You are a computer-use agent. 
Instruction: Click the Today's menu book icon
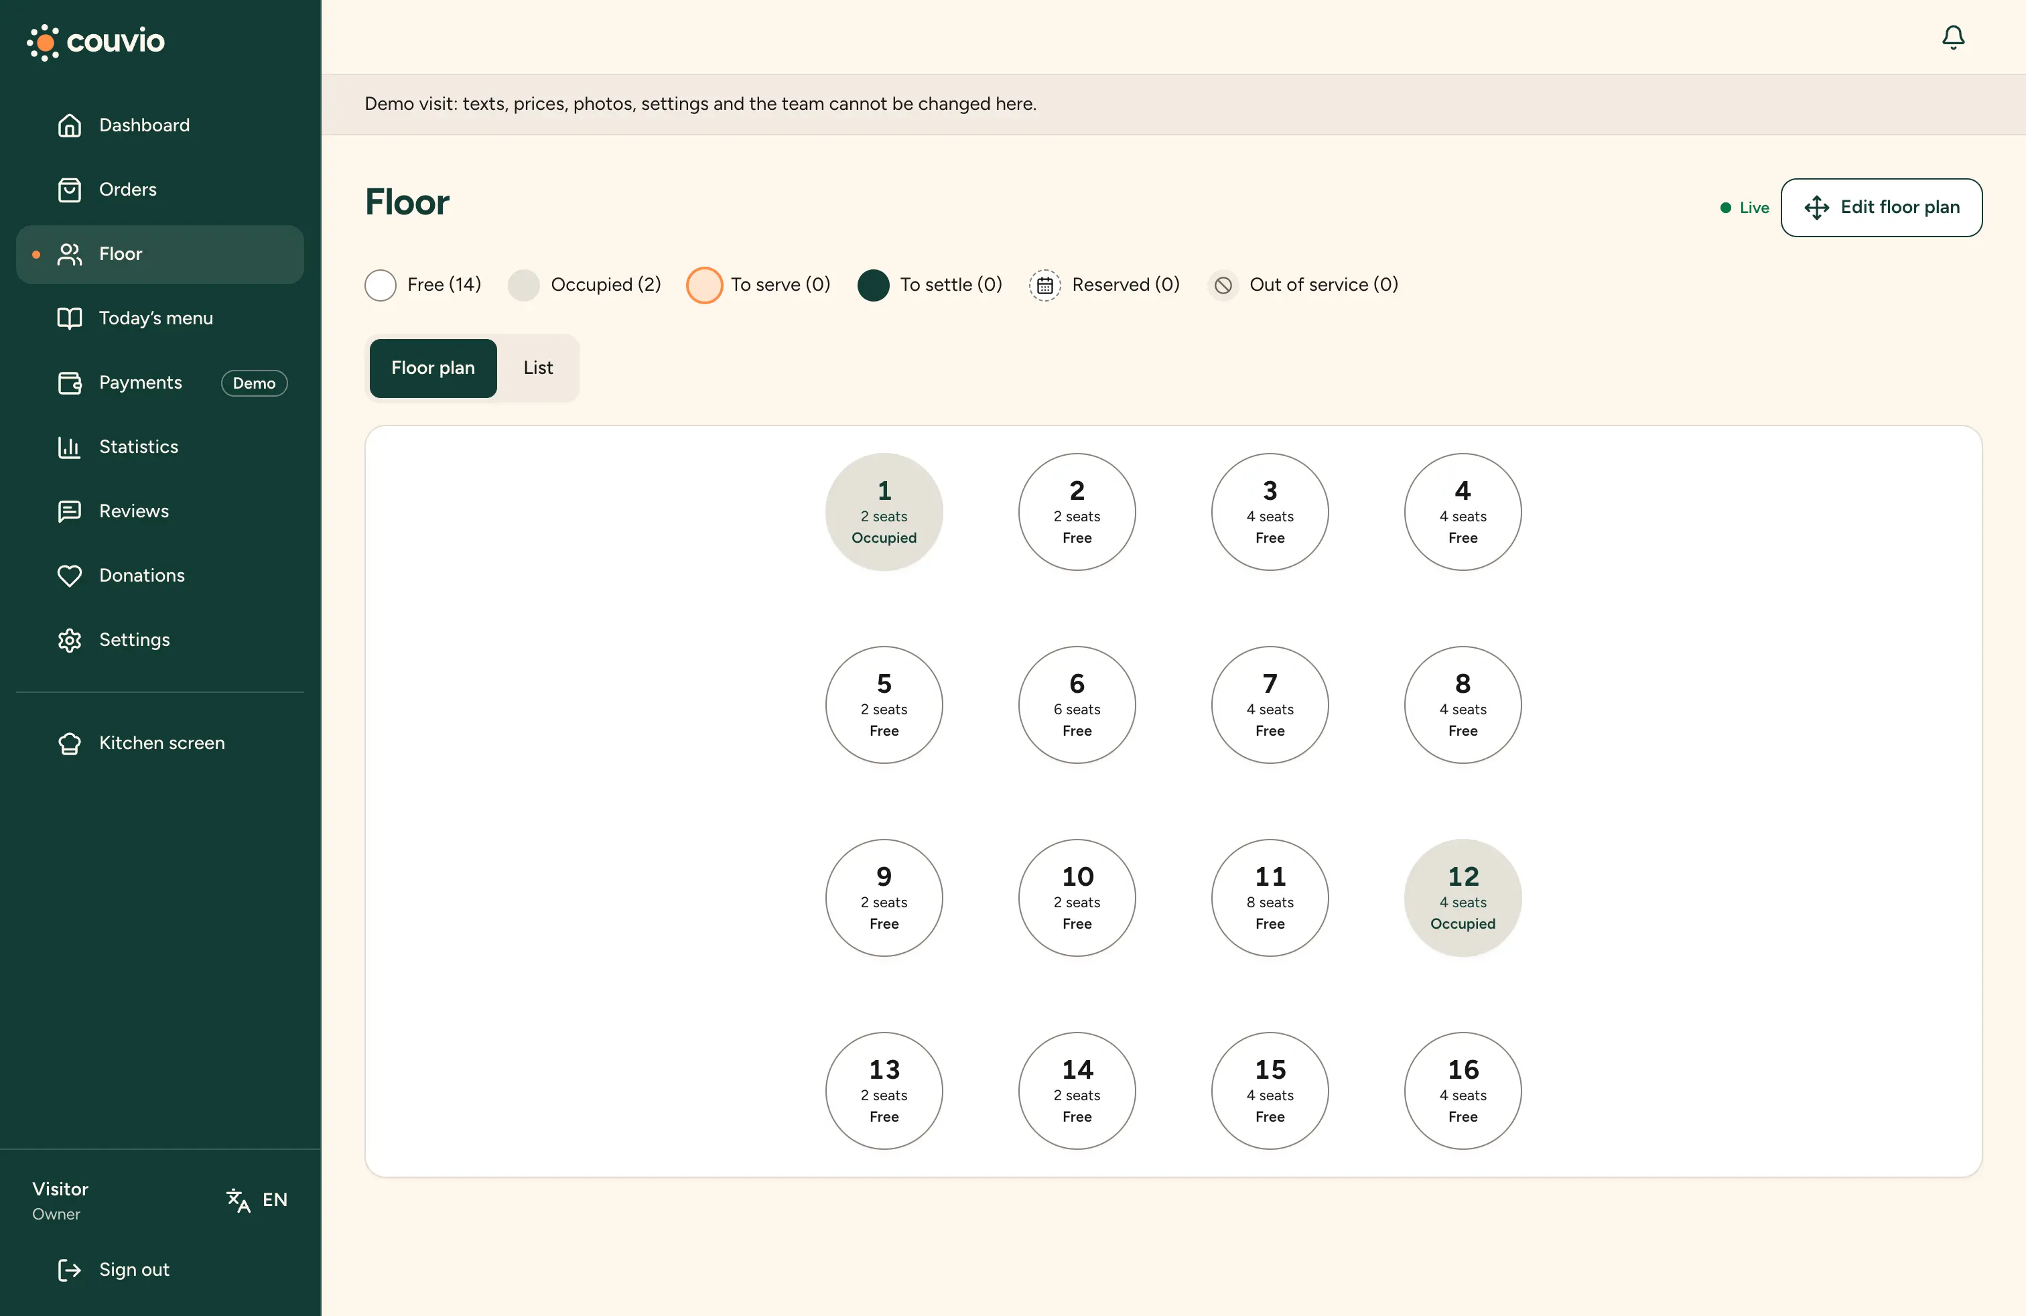click(69, 318)
